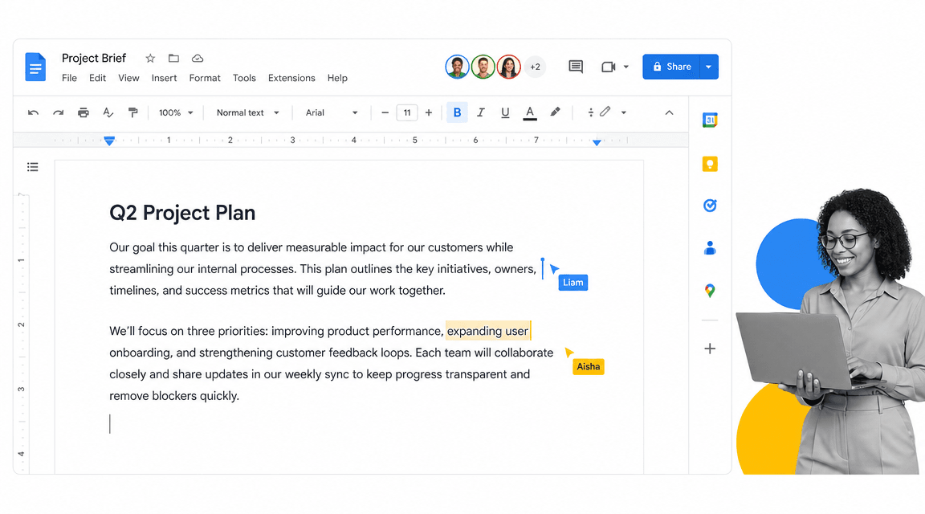Open the View menu
925x514 pixels.
(128, 78)
